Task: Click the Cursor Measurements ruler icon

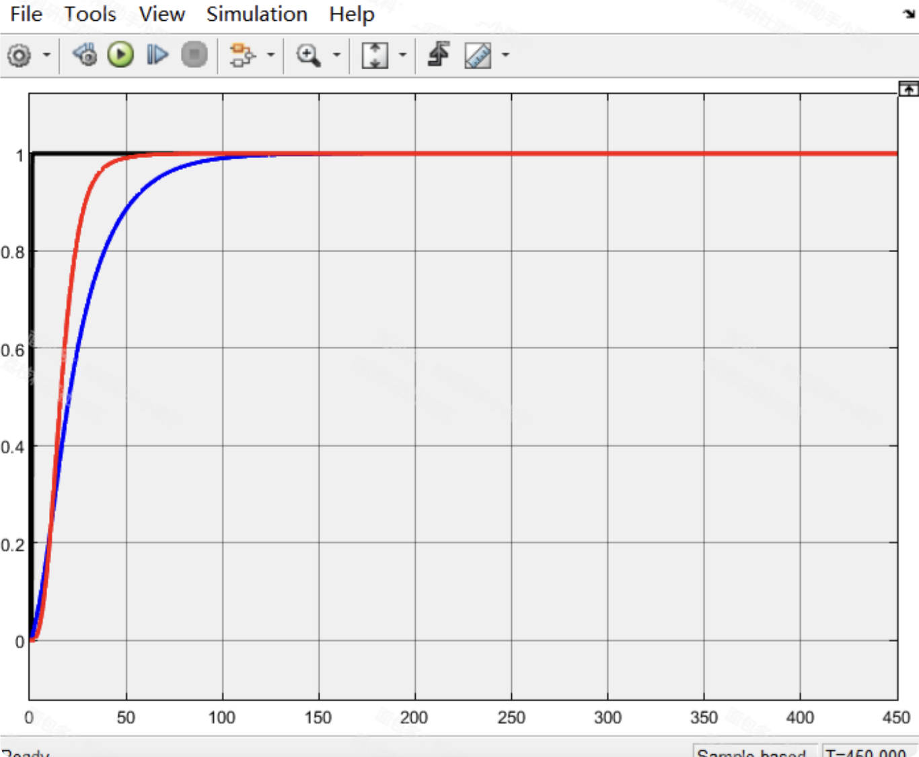Action: tap(478, 56)
